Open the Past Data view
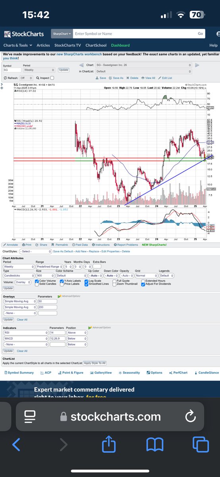This screenshot has height=477, width=220. pyautogui.click(x=81, y=245)
